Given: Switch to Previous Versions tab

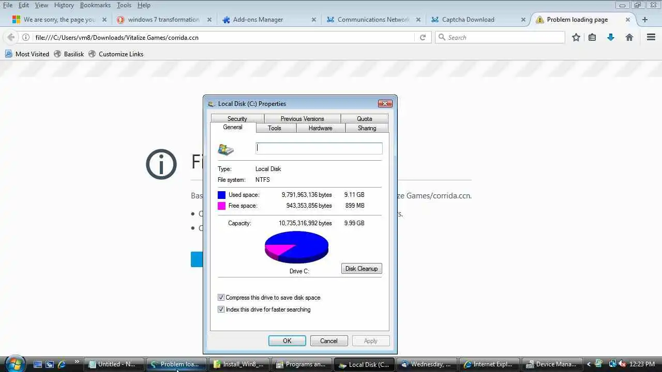Looking at the screenshot, I should [302, 118].
